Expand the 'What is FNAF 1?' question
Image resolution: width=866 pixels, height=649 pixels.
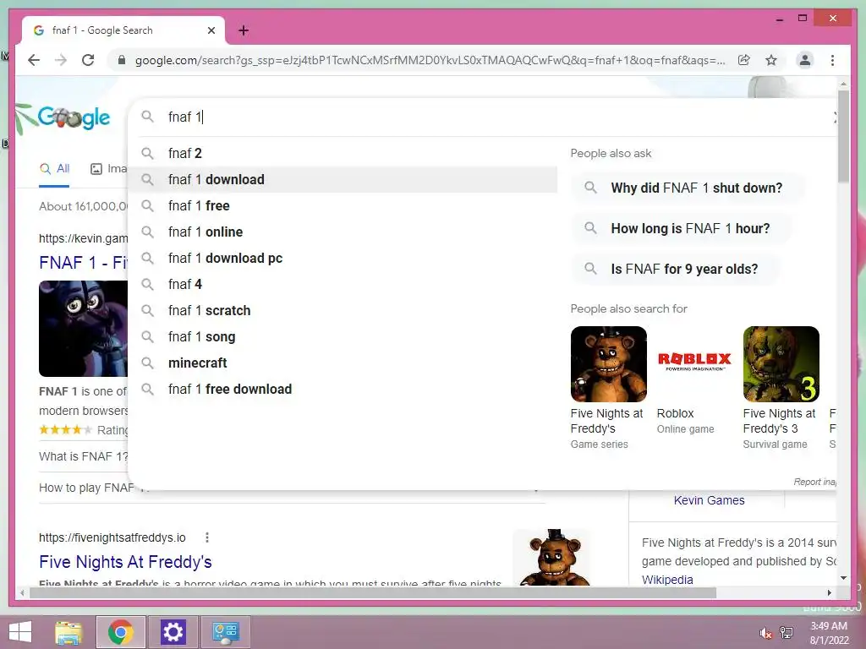pyautogui.click(x=84, y=456)
